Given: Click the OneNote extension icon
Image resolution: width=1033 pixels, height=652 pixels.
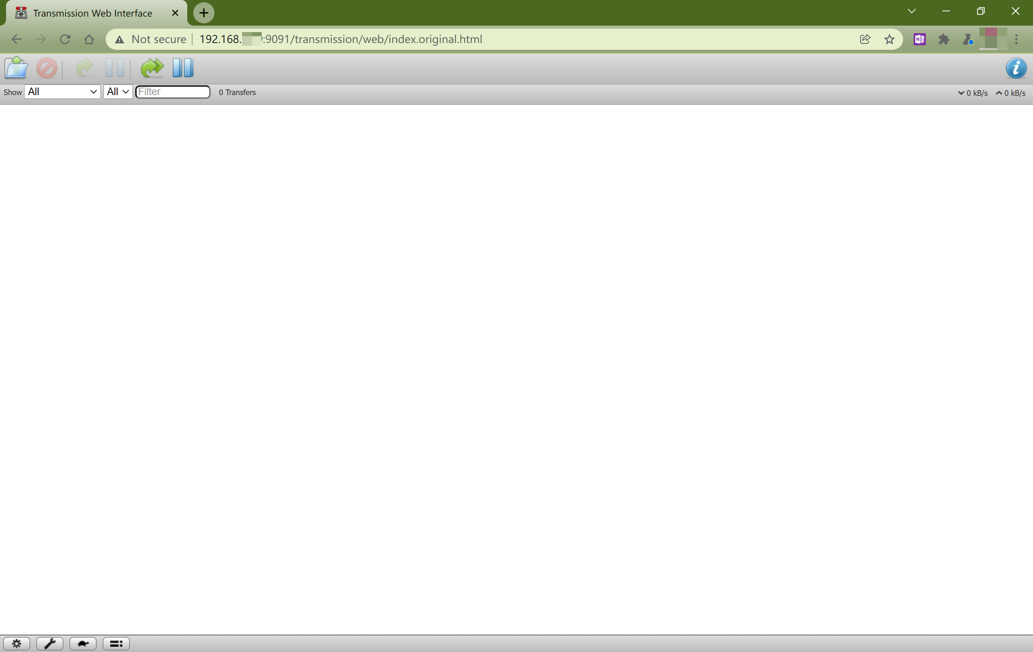Looking at the screenshot, I should (919, 40).
